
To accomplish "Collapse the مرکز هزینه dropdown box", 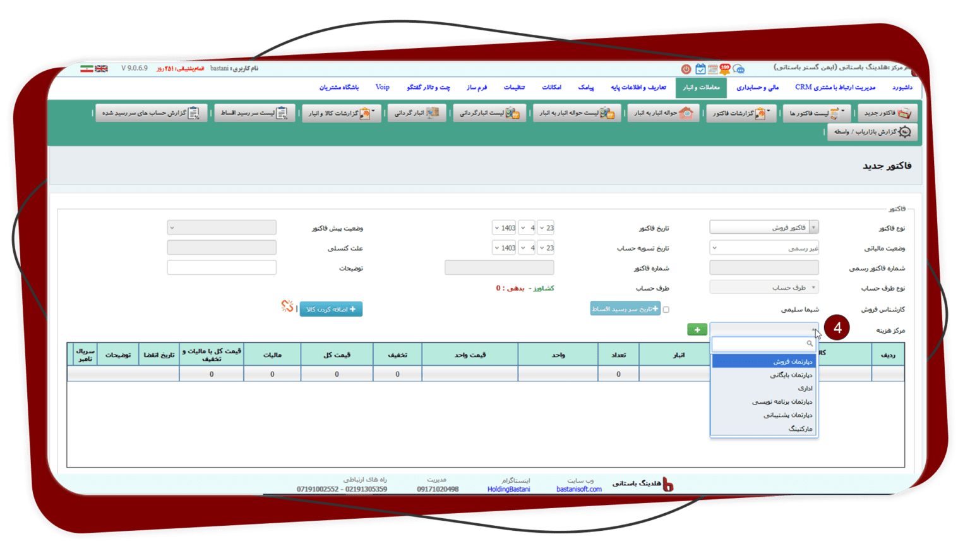I will point(764,329).
